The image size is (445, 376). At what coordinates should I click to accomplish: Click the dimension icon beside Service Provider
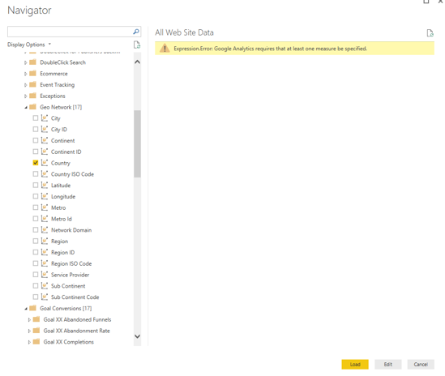point(45,275)
